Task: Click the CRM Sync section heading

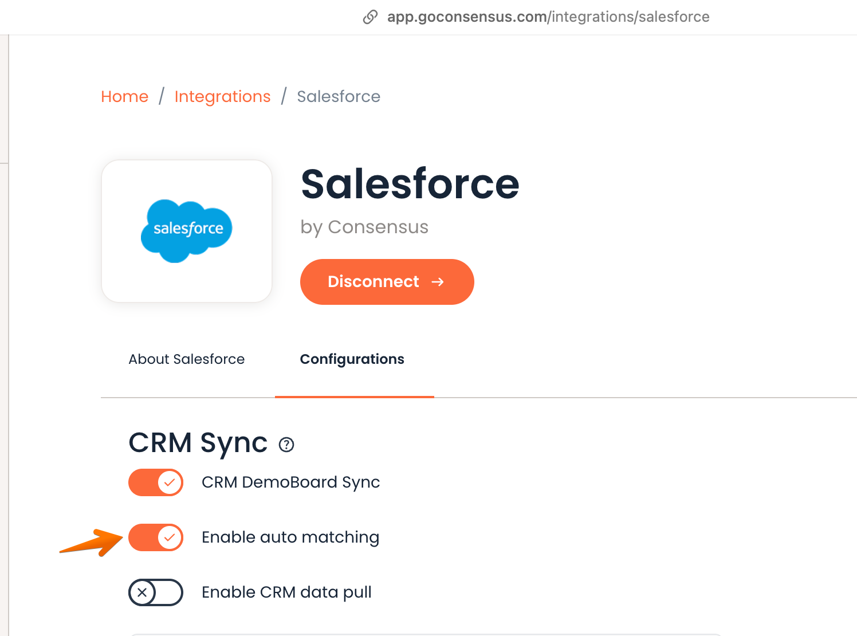Action: click(198, 443)
